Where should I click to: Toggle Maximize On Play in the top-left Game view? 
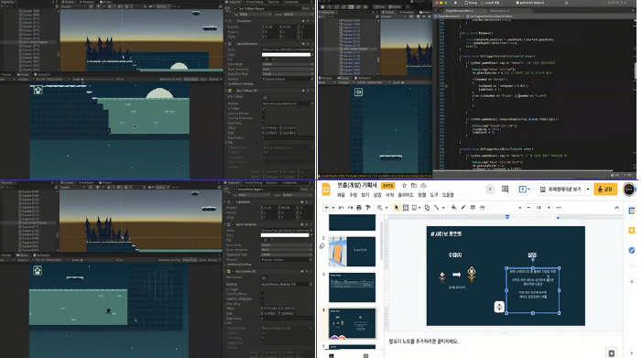tap(170, 80)
